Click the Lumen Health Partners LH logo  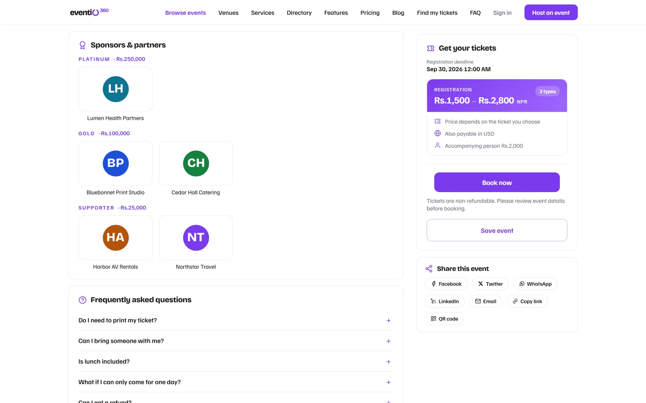point(115,89)
